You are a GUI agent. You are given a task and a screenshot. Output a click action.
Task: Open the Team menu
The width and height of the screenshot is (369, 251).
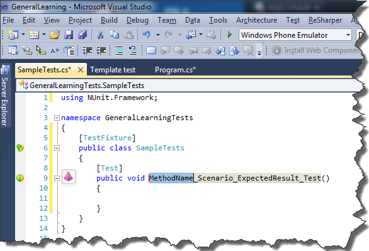point(167,20)
